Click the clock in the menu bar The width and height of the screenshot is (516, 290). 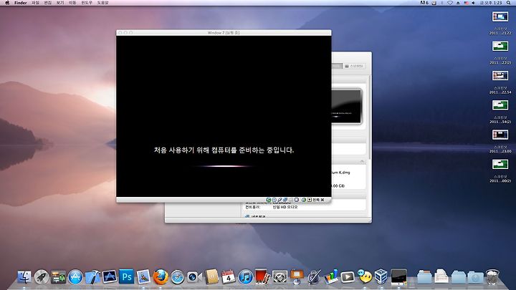coord(491,3)
